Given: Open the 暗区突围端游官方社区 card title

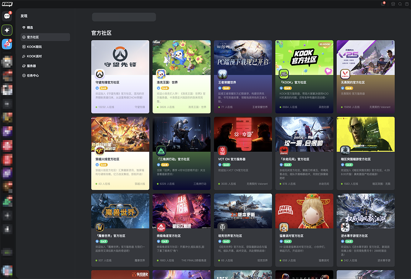Looking at the screenshot, I should [356, 159].
